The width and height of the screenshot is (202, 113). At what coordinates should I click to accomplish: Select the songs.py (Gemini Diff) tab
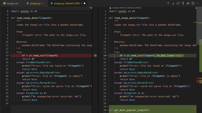(67, 3)
